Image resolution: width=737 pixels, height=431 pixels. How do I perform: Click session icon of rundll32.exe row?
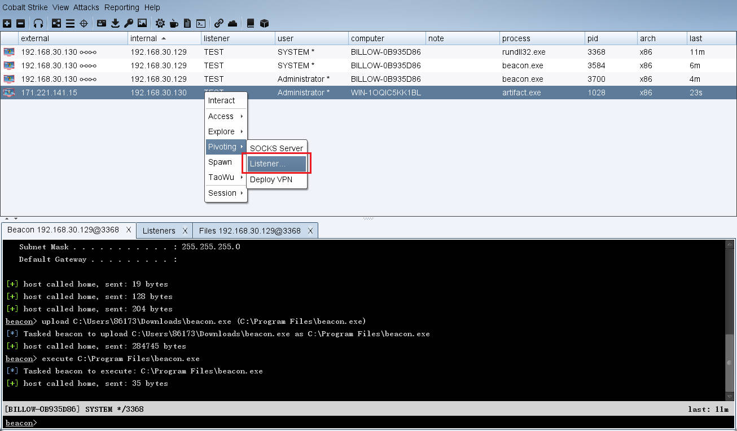click(9, 52)
